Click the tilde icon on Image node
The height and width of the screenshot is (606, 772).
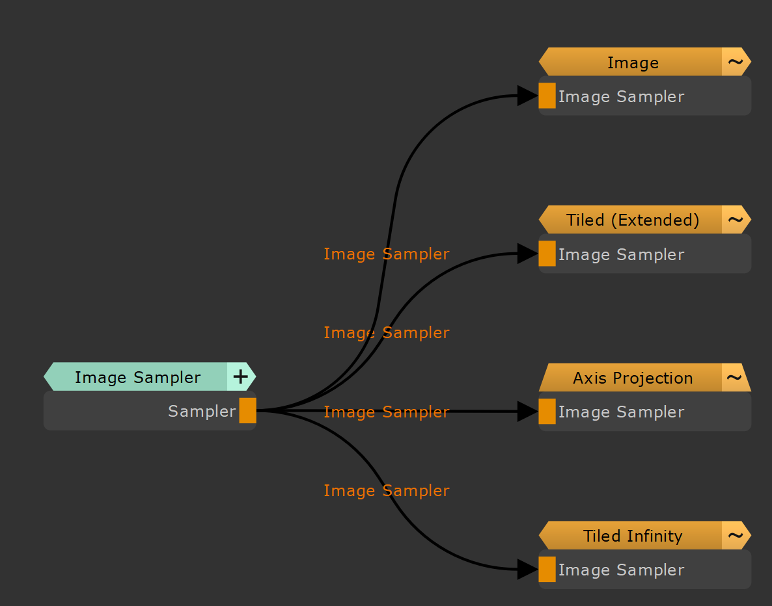(735, 62)
